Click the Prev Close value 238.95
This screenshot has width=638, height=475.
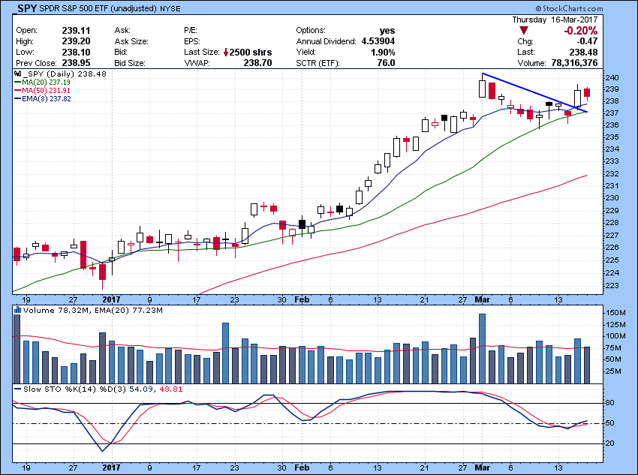tap(76, 63)
